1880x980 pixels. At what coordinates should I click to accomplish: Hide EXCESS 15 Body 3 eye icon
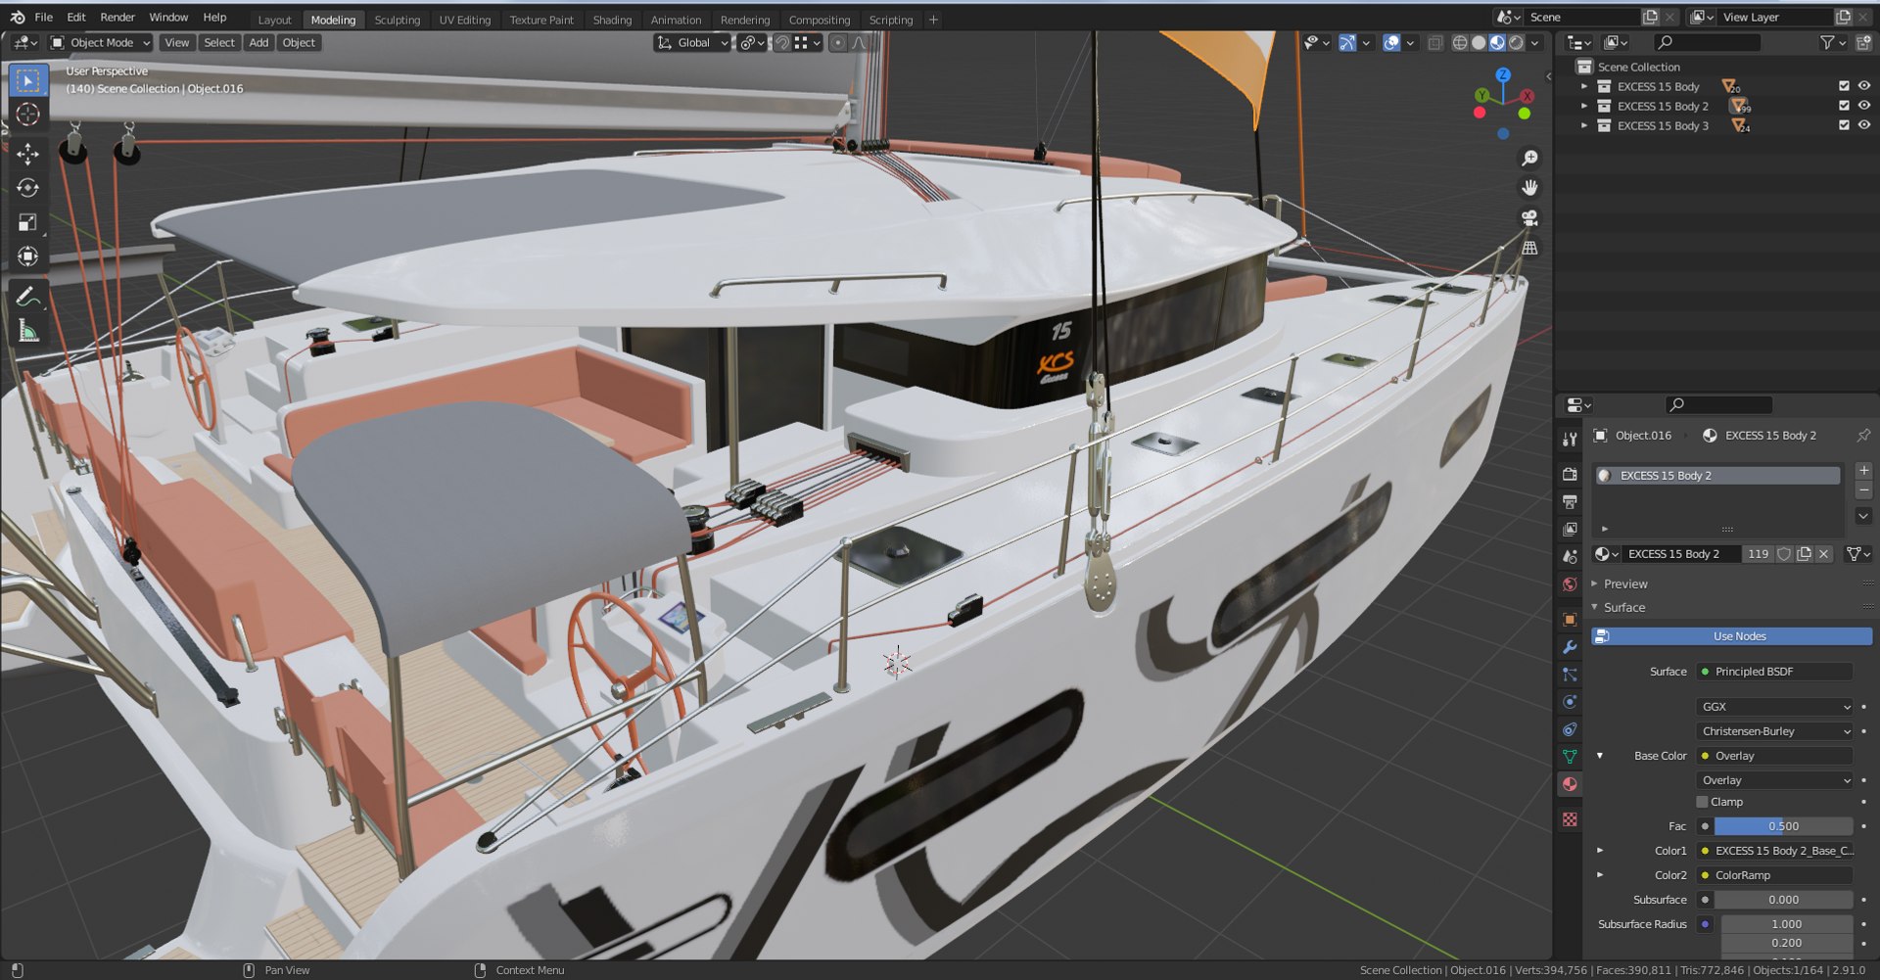(x=1864, y=125)
